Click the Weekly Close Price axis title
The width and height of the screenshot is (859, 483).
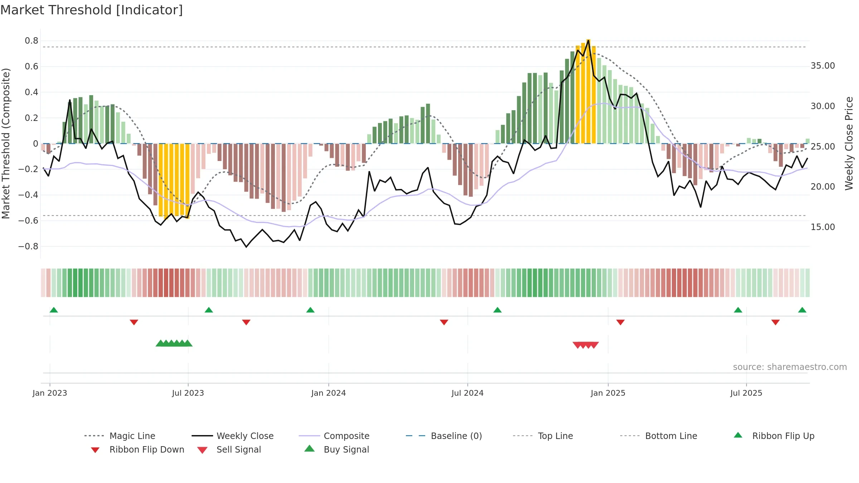[849, 143]
